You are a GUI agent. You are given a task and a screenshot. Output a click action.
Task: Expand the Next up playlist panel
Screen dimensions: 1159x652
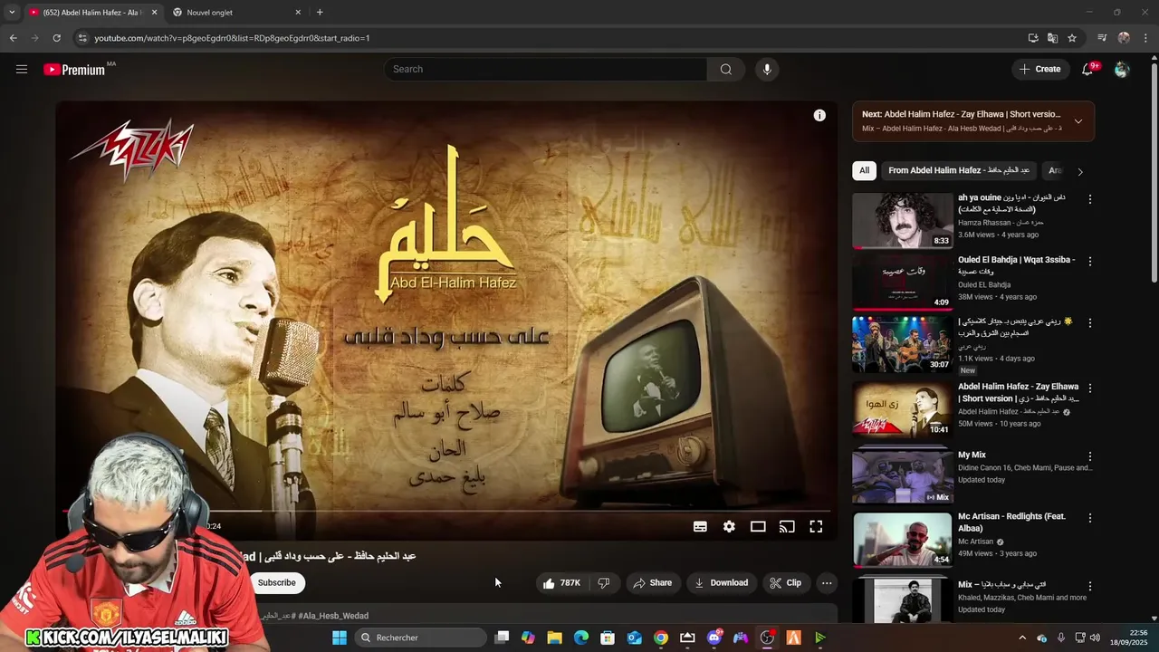click(x=1078, y=121)
